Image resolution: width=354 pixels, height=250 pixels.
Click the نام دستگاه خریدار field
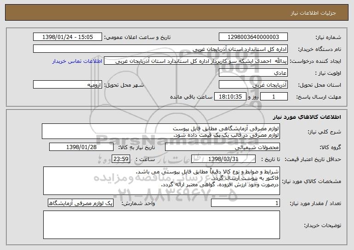[x=160, y=49]
